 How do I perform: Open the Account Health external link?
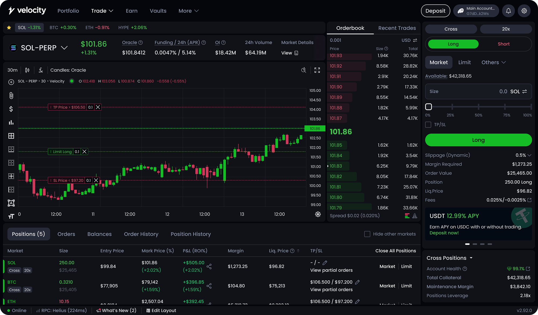(x=528, y=269)
